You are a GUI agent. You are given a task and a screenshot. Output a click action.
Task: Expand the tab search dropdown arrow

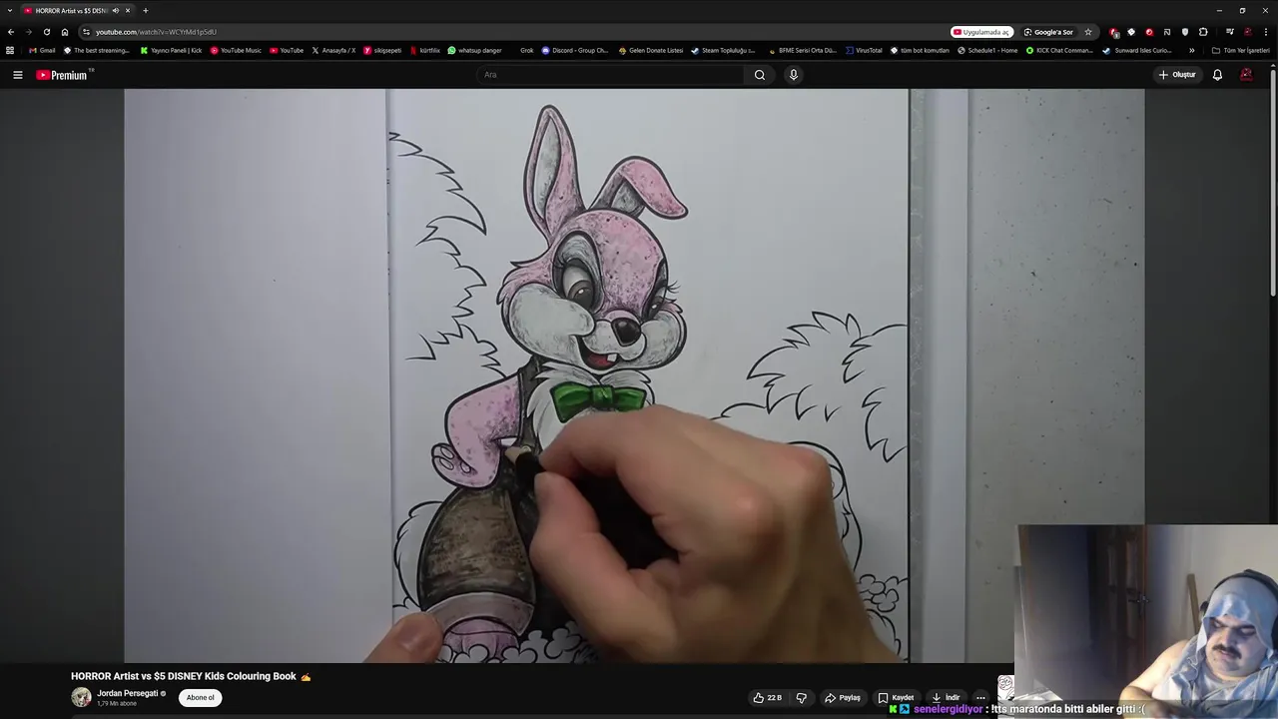(x=9, y=10)
